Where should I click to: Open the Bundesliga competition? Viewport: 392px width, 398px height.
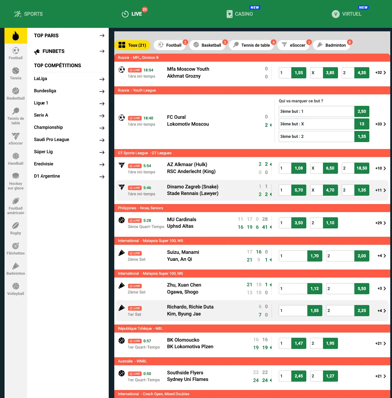click(x=69, y=91)
